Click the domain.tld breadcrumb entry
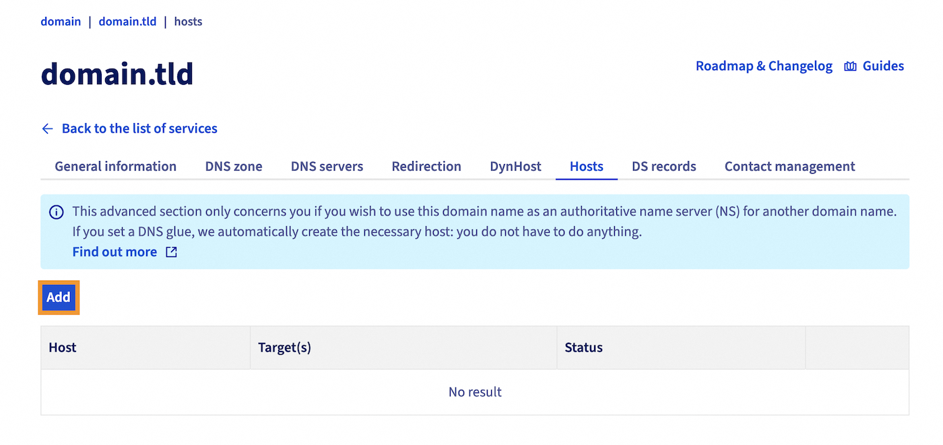 (x=127, y=21)
